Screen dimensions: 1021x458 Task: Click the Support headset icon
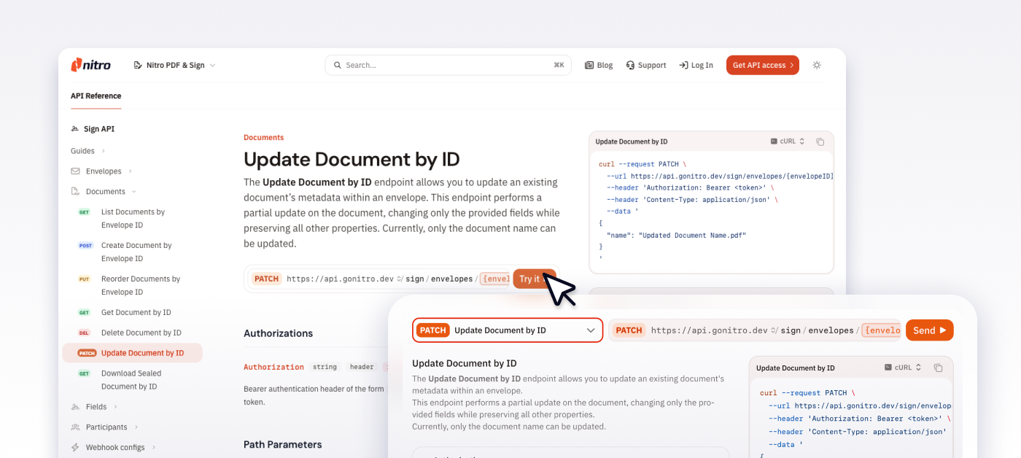[x=630, y=65]
